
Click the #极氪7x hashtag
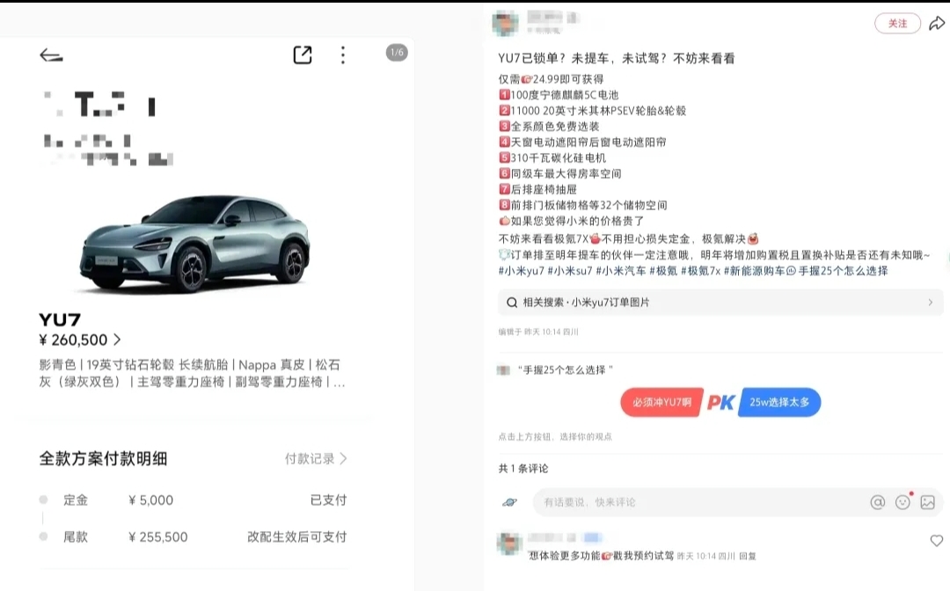701,271
